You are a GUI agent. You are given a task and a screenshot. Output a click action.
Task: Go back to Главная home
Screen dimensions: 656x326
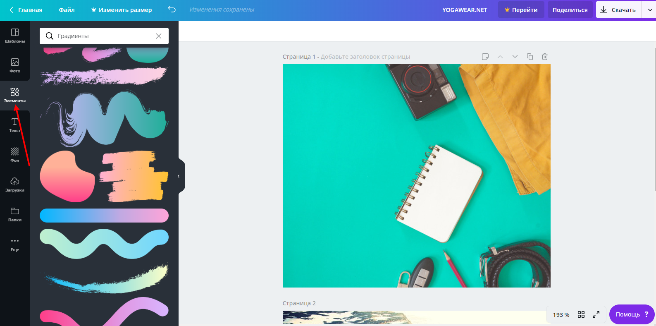(26, 10)
